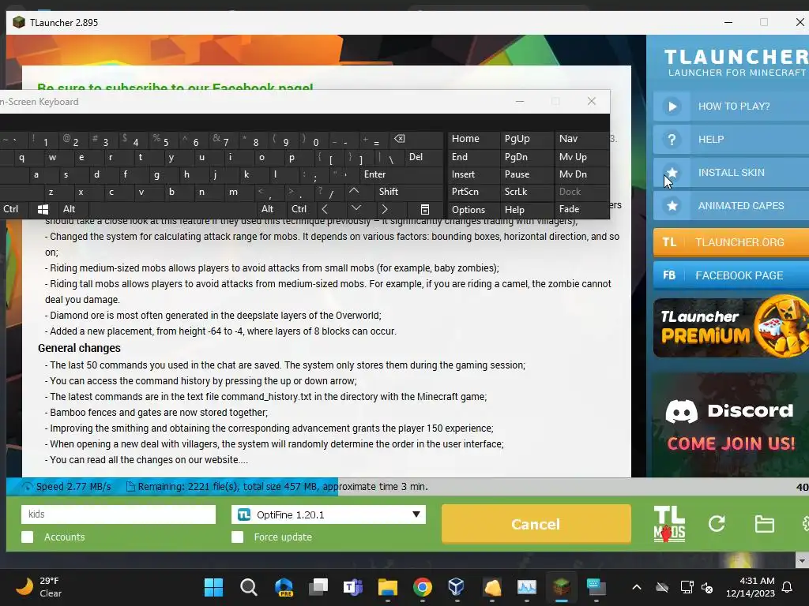Screen dimensions: 809x606
Task: Open the Help menu item
Action: point(731,140)
